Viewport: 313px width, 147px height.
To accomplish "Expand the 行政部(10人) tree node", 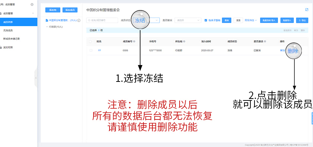I will (47, 26).
